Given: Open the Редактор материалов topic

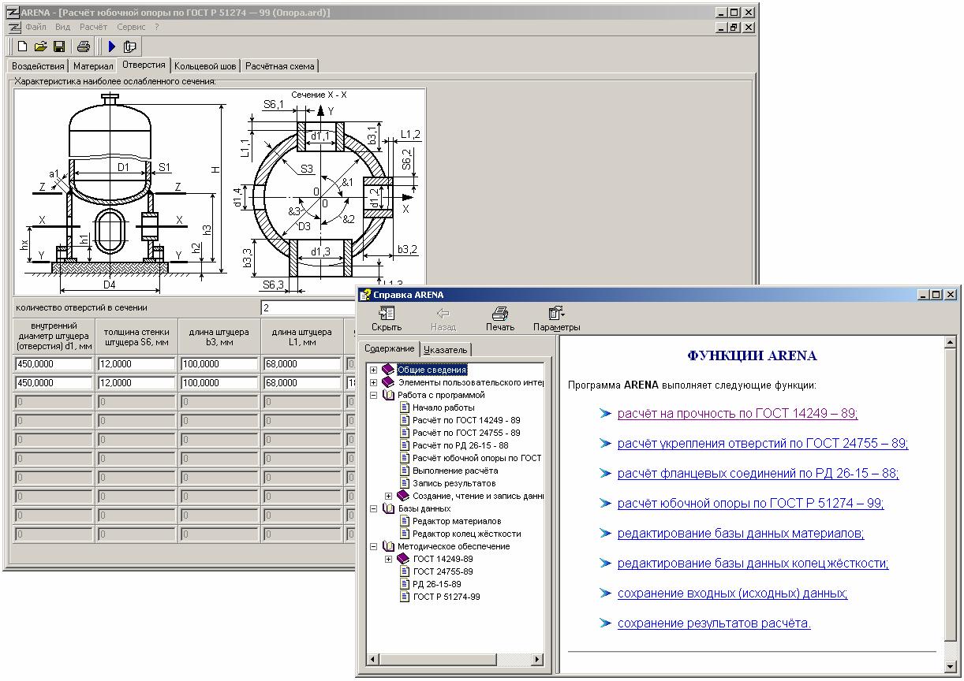Looking at the screenshot, I should pos(456,521).
